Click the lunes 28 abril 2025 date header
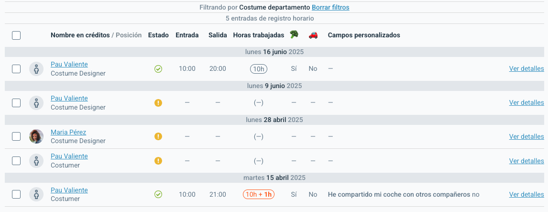548x212 pixels. pyautogui.click(x=274, y=120)
